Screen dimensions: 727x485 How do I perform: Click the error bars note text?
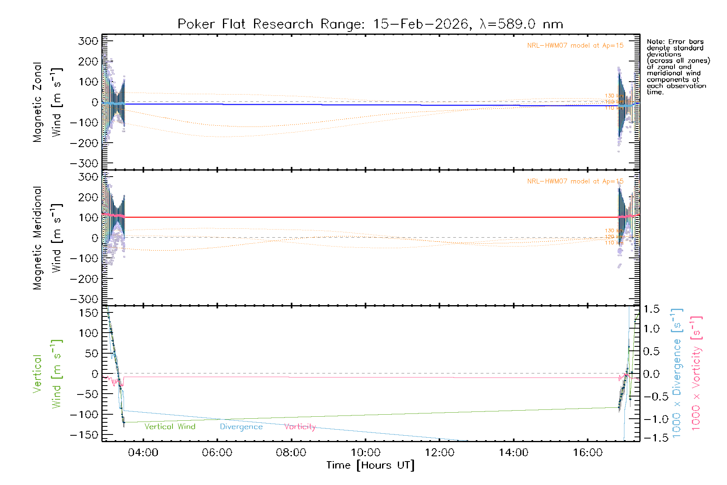[x=678, y=67]
